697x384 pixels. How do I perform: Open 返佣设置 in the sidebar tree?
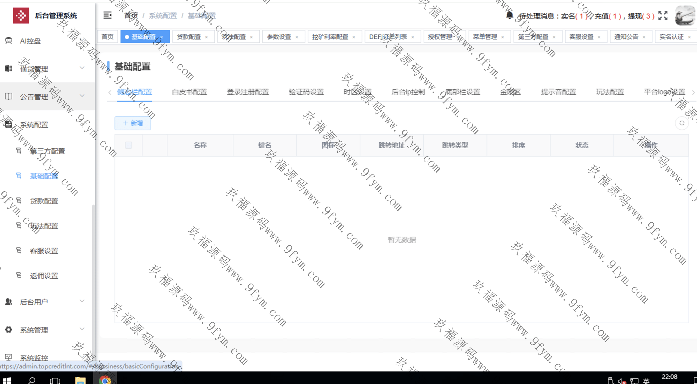(x=44, y=276)
